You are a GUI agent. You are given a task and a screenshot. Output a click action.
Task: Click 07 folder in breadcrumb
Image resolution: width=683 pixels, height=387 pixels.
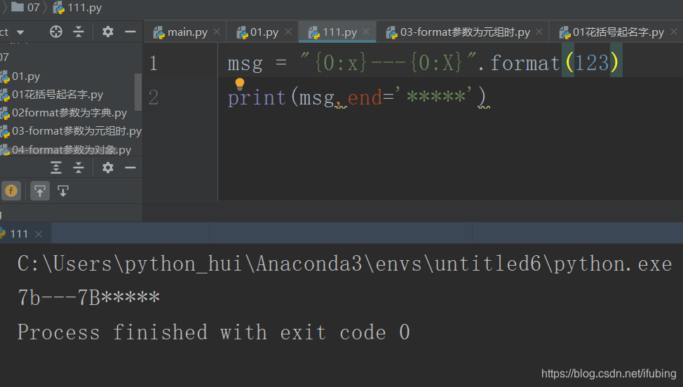pos(25,8)
